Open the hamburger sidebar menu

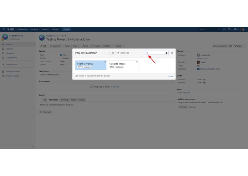coord(4,29)
